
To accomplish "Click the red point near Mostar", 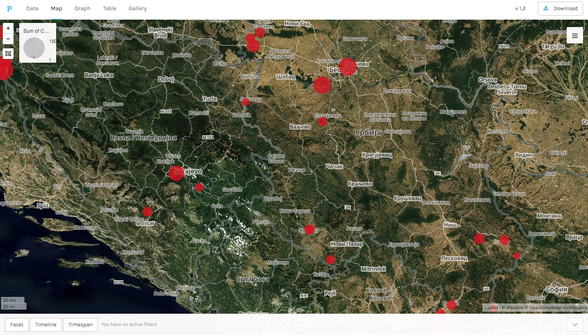I will [x=148, y=212].
